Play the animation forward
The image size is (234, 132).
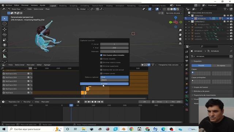(95, 102)
